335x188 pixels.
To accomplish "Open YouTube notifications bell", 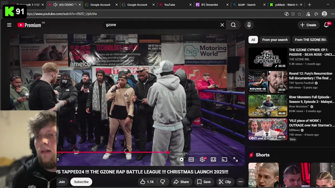I will (327, 25).
